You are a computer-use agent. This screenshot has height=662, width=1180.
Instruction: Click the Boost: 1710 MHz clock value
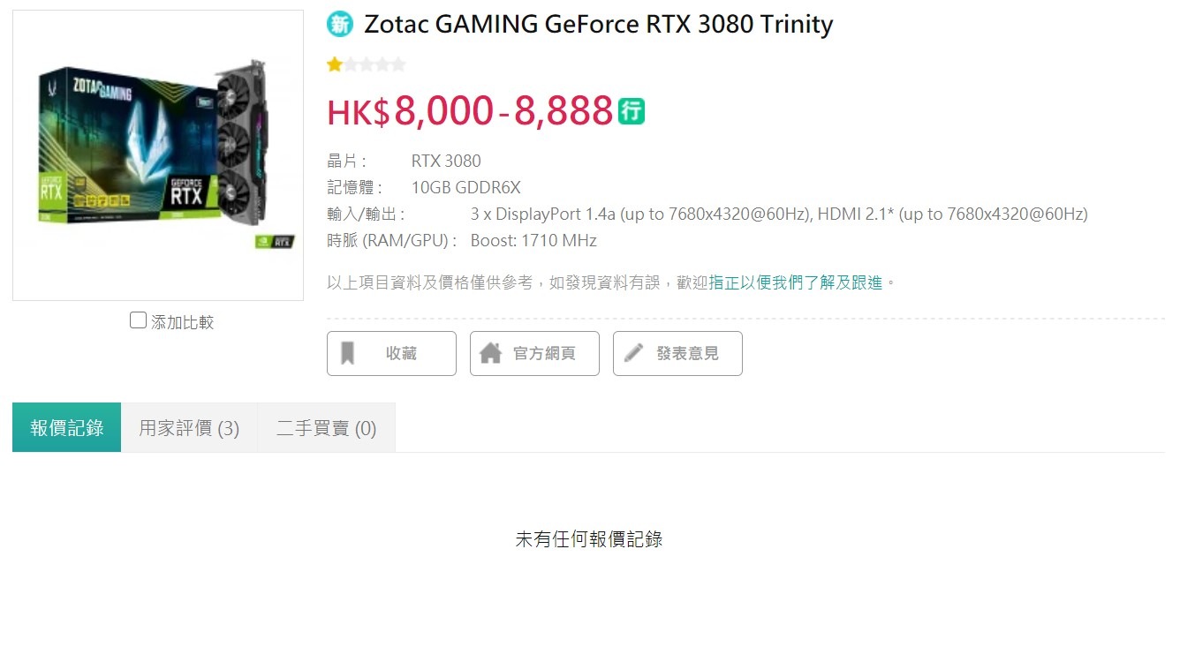(533, 240)
